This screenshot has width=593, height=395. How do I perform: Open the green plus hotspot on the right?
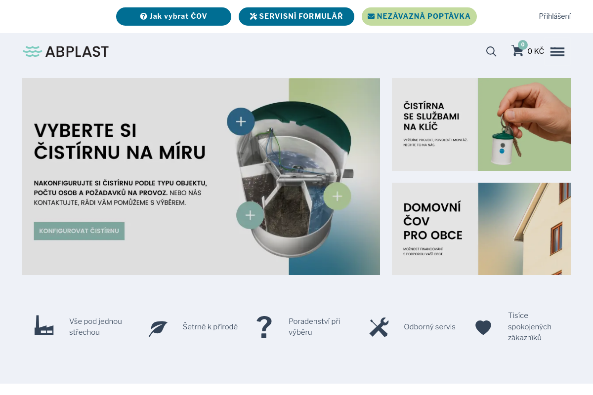[337, 196]
